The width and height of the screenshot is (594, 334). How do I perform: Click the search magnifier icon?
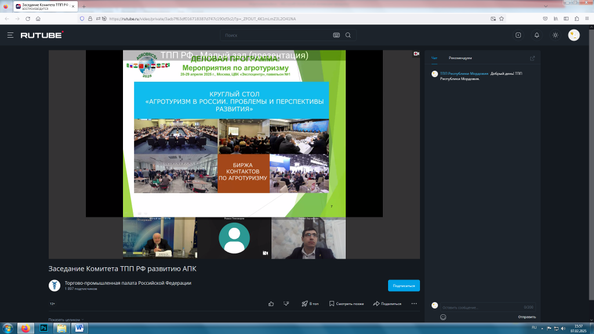tap(348, 35)
